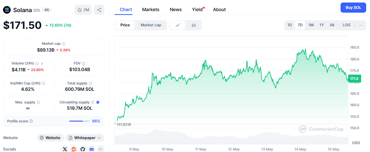Toggle the LOG scale option
370x152 pixels.
point(346,25)
